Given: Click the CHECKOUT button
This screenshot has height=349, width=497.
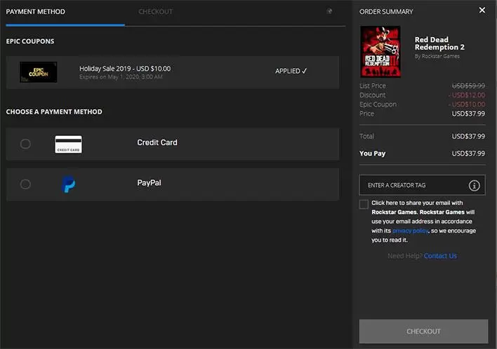Looking at the screenshot, I should tap(423, 331).
